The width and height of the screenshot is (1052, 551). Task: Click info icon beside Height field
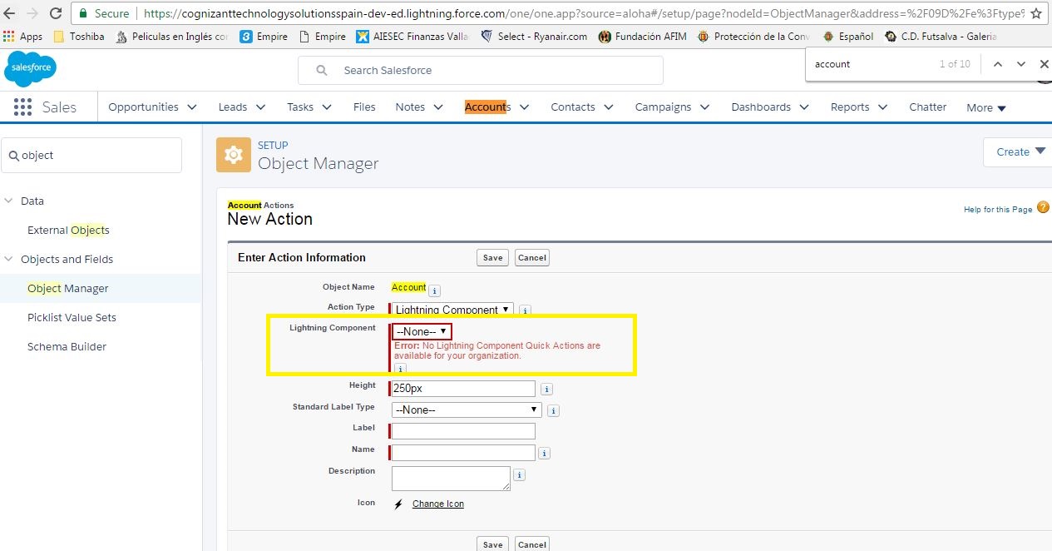click(546, 390)
